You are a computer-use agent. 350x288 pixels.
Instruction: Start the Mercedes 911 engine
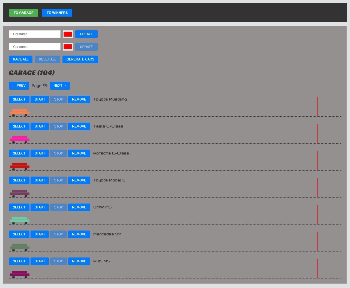click(40, 234)
